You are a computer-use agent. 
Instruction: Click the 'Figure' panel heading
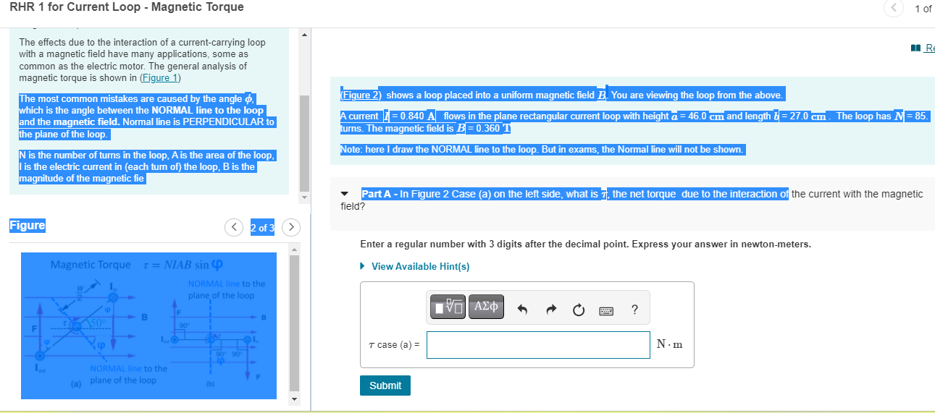click(x=28, y=225)
